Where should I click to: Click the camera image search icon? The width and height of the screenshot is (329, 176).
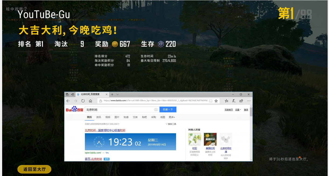pos(156,110)
